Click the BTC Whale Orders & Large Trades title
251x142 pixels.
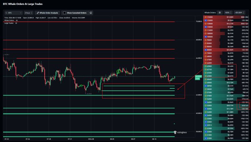[23, 4]
